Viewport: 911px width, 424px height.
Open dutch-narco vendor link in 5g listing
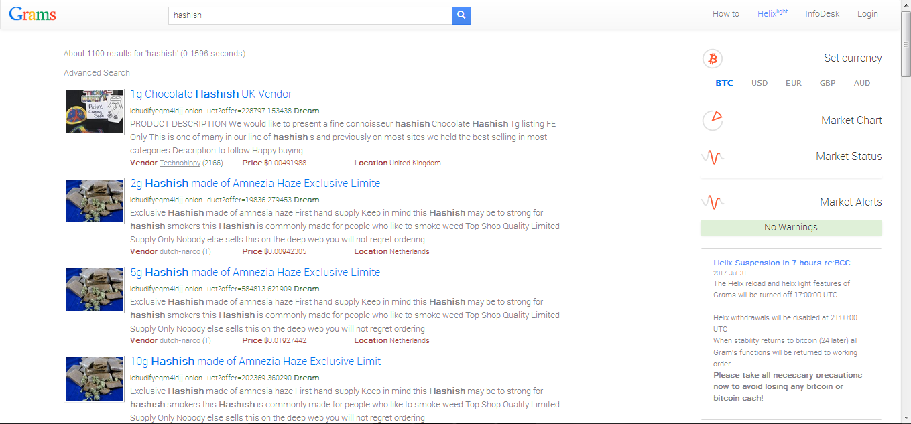(180, 341)
